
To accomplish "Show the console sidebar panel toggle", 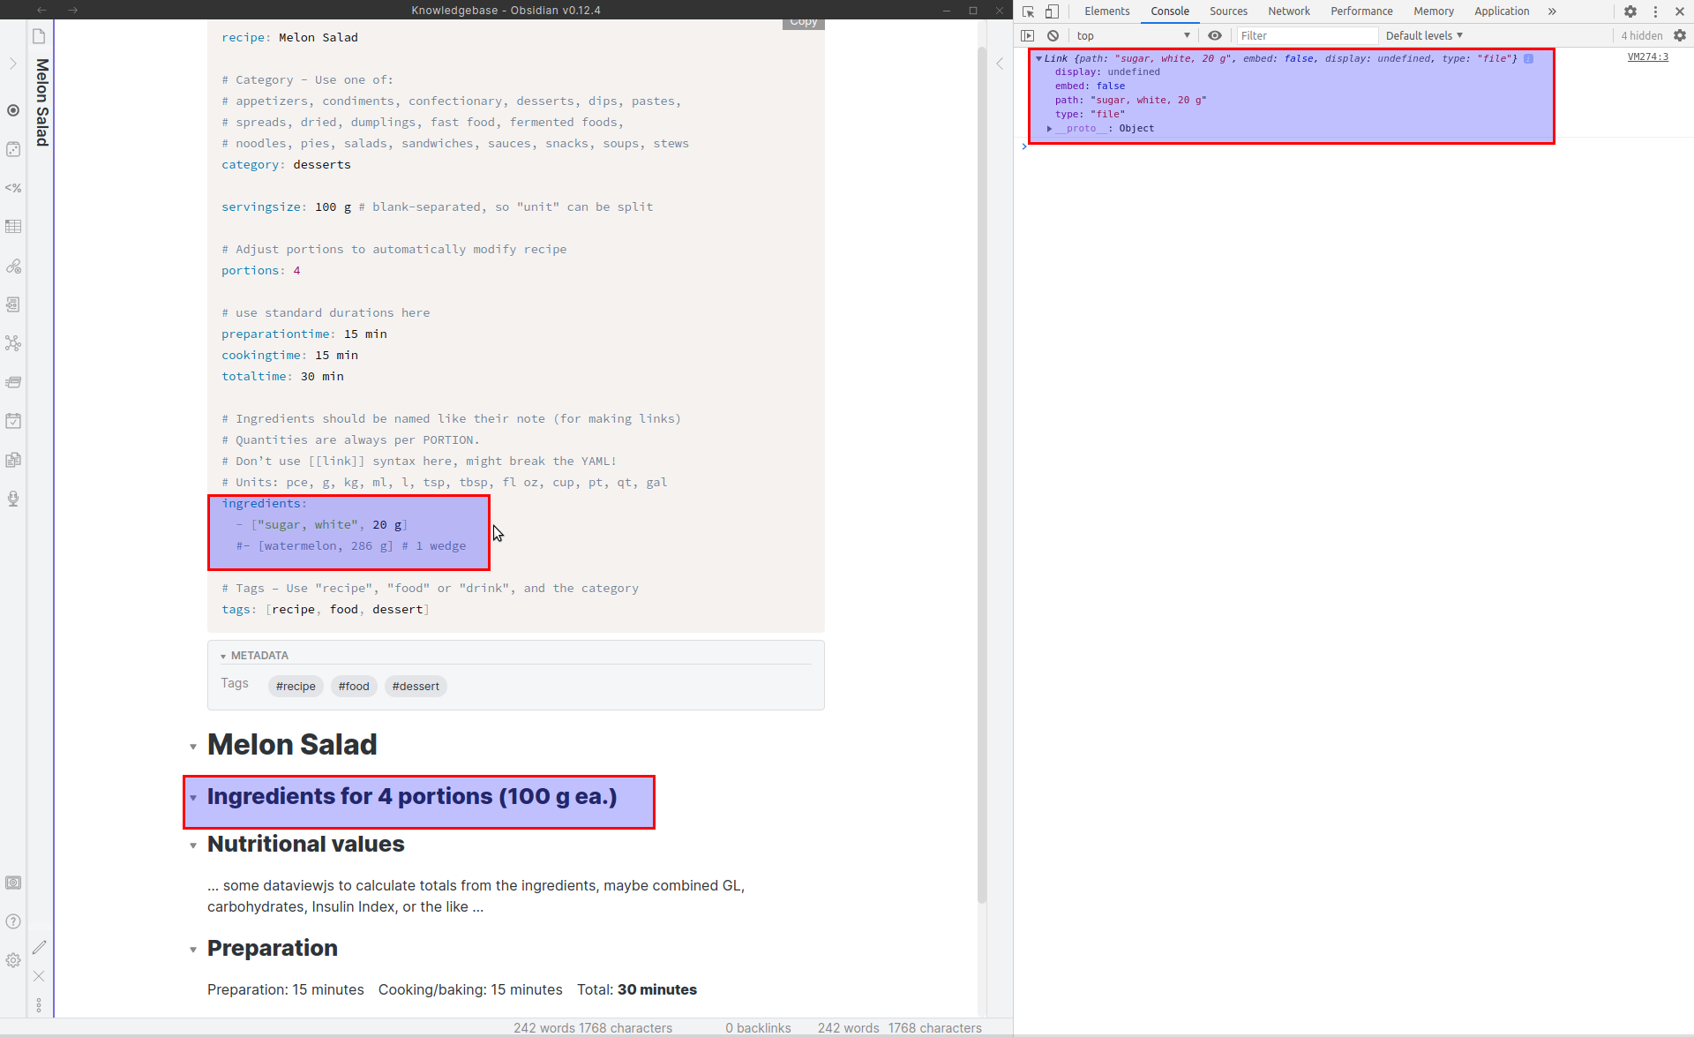I will point(1028,35).
